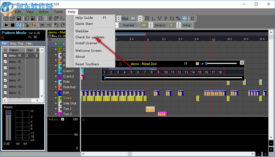Open the Mea Ct.18 dropdown arrow
This screenshot has width=275, height=157.
coord(49,36)
